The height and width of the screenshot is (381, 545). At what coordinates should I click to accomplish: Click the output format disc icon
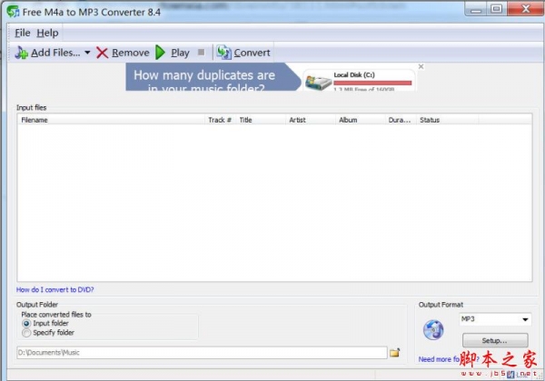pos(433,330)
